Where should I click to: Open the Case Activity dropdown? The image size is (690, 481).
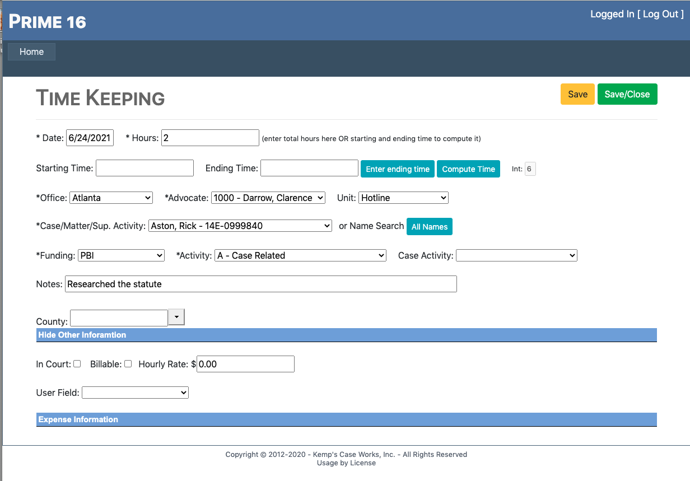pyautogui.click(x=516, y=255)
